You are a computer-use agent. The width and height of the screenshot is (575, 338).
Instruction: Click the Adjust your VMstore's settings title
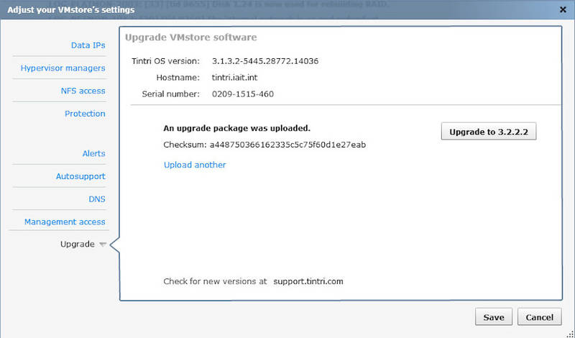pyautogui.click(x=70, y=10)
